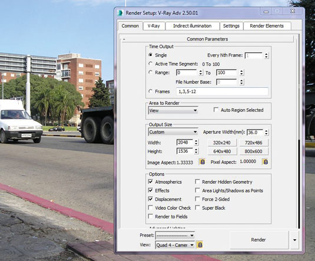Enable Force 2-Sided
315x261 pixels.
click(x=197, y=199)
